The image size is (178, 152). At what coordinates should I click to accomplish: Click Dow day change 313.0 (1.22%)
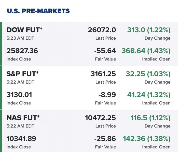tap(149, 30)
